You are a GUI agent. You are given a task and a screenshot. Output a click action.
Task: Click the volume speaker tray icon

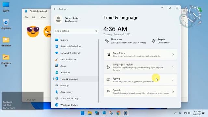point(189,113)
